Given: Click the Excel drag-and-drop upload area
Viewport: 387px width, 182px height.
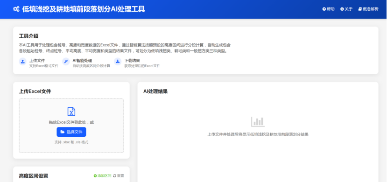Looking at the screenshot, I should (71, 126).
